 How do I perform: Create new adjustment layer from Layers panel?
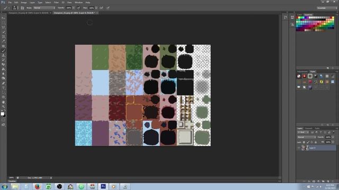[x=318, y=182]
